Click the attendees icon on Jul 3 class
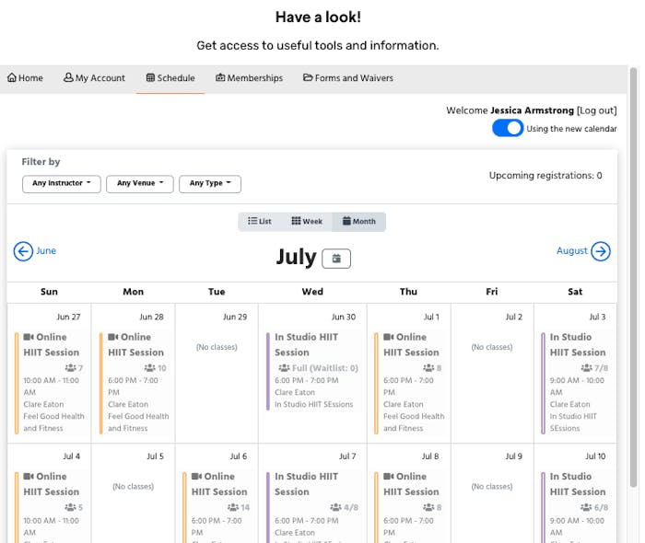The height and width of the screenshot is (543, 645). click(586, 367)
